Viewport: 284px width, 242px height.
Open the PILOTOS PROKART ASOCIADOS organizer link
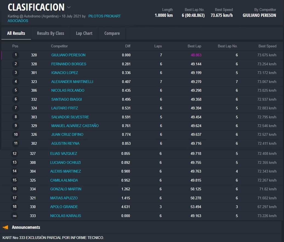104,16
